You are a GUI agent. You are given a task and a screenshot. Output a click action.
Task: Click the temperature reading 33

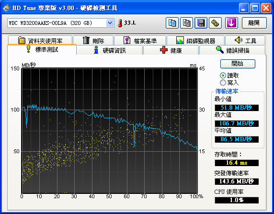click(x=130, y=23)
